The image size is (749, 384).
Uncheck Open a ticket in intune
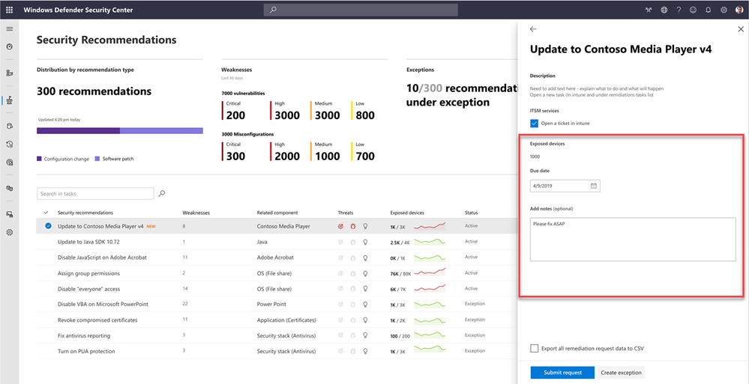[534, 123]
